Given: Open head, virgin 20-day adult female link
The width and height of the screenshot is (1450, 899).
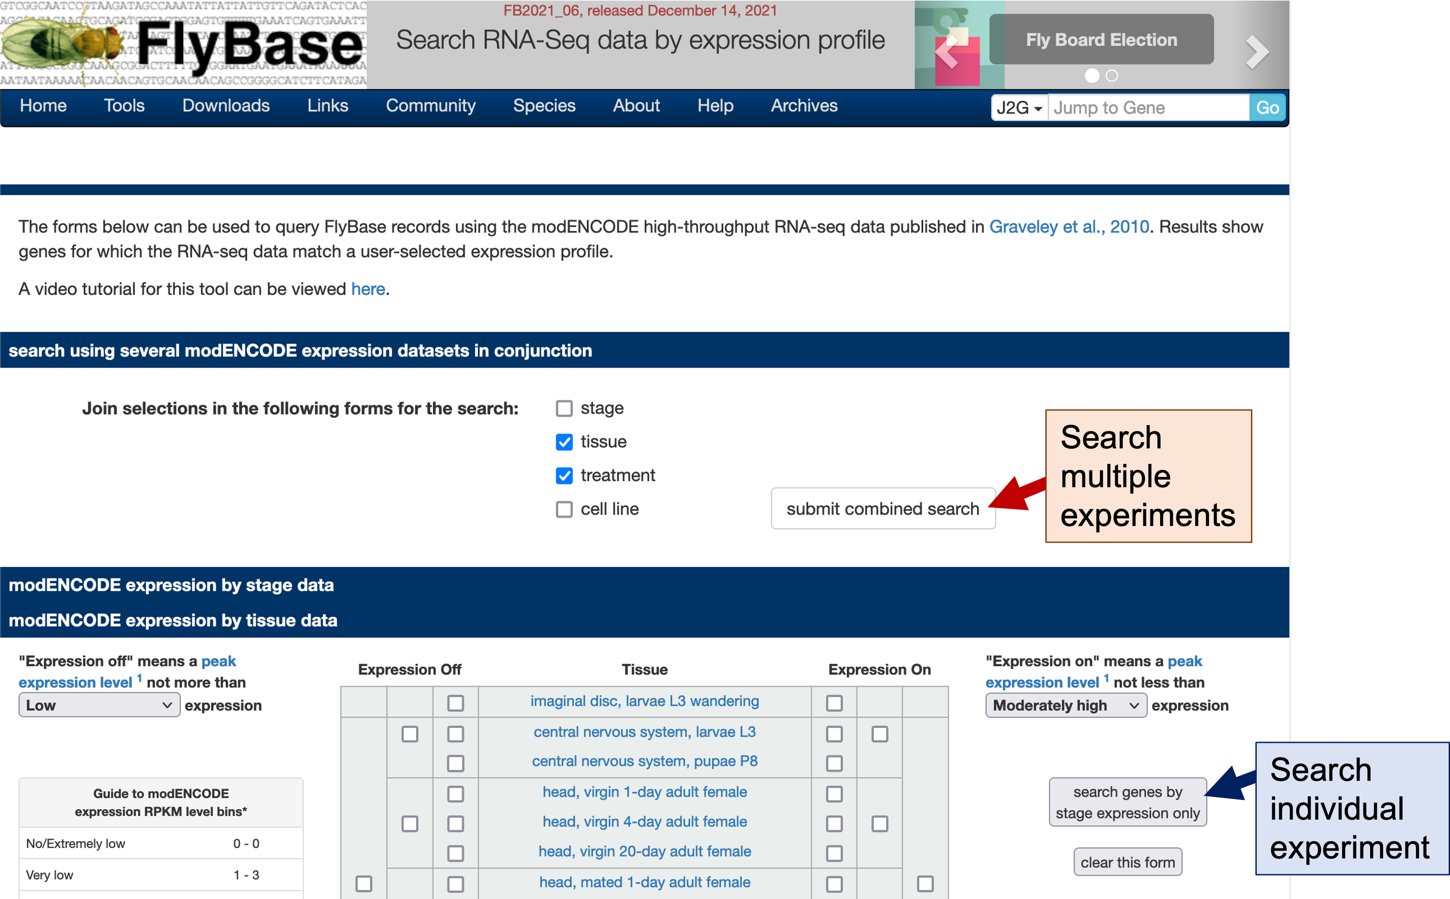Looking at the screenshot, I should pos(644,851).
